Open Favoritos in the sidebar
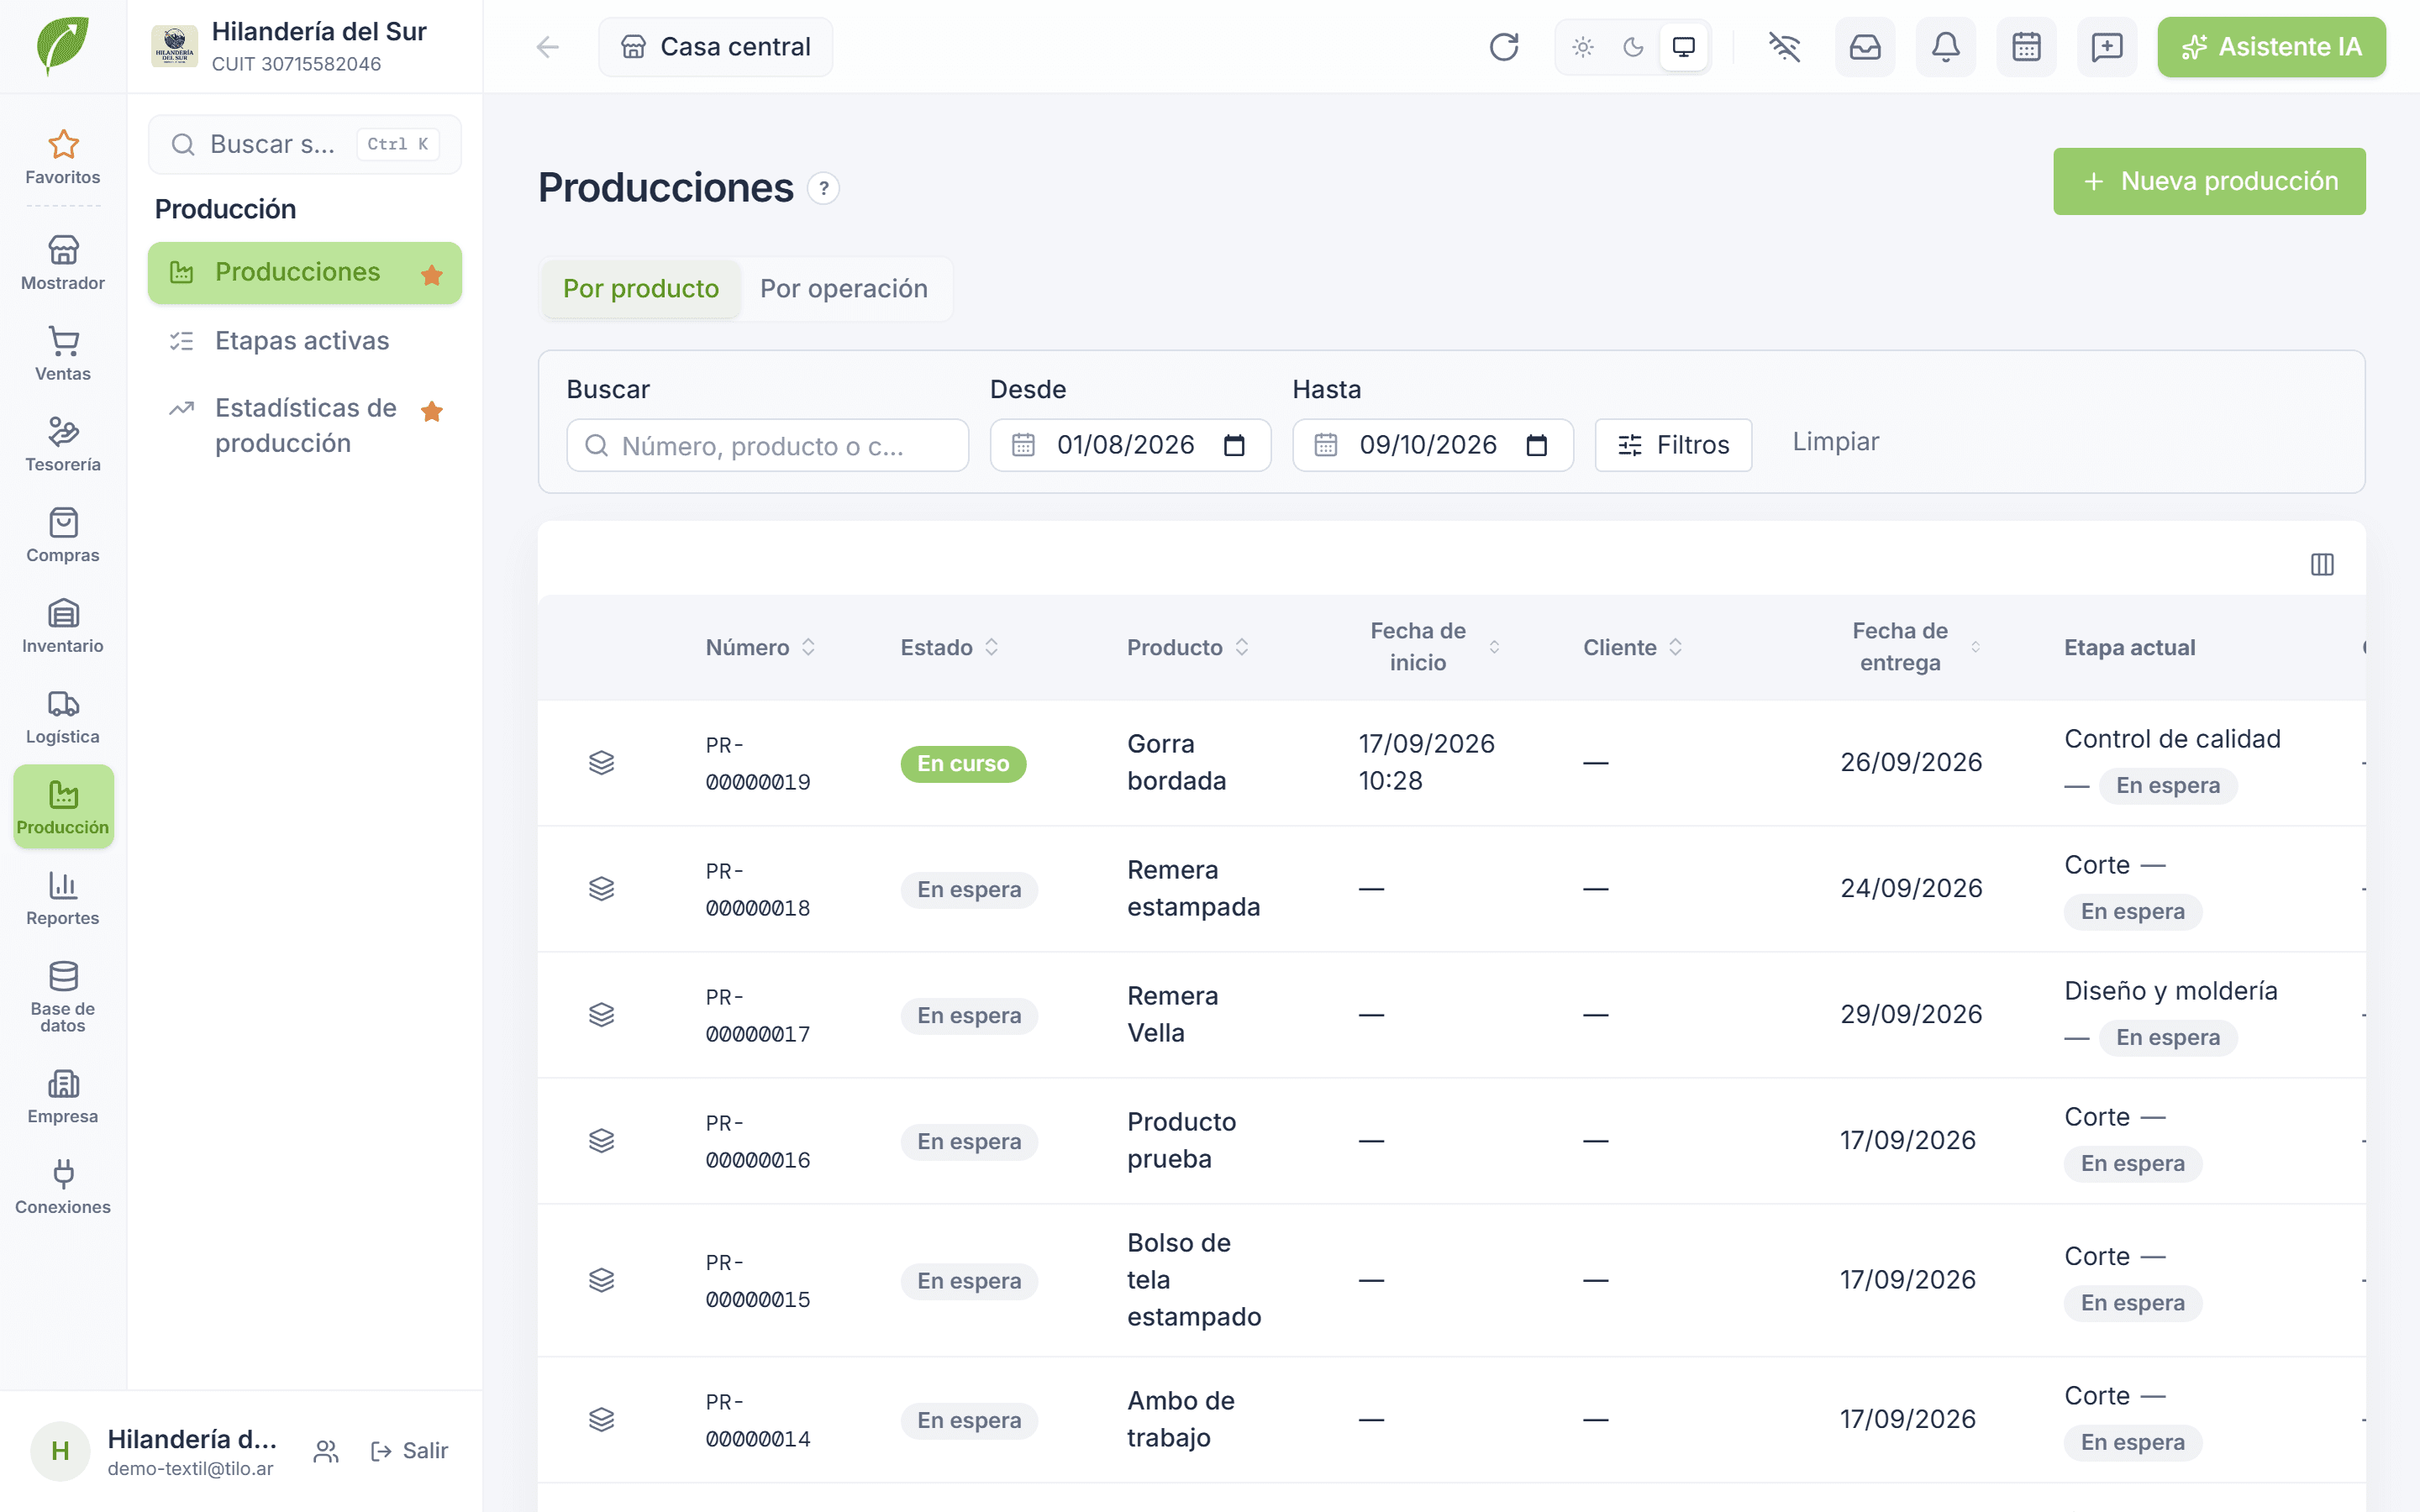The image size is (2420, 1512). click(63, 157)
